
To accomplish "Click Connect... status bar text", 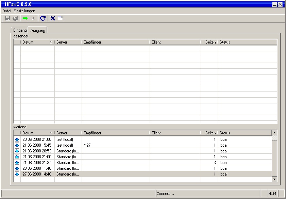I will (x=165, y=194).
